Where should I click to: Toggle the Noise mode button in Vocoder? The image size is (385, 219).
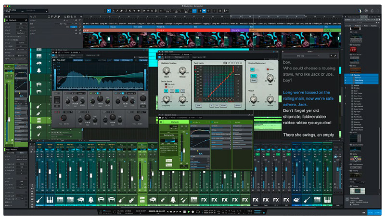click(254, 76)
